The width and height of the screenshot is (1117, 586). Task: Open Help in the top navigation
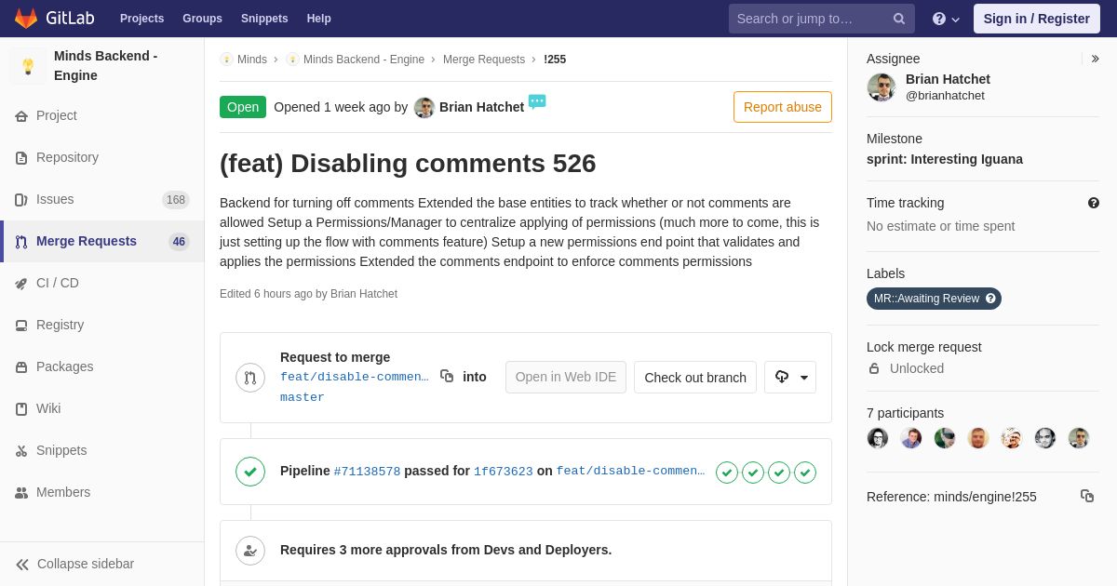tap(319, 19)
